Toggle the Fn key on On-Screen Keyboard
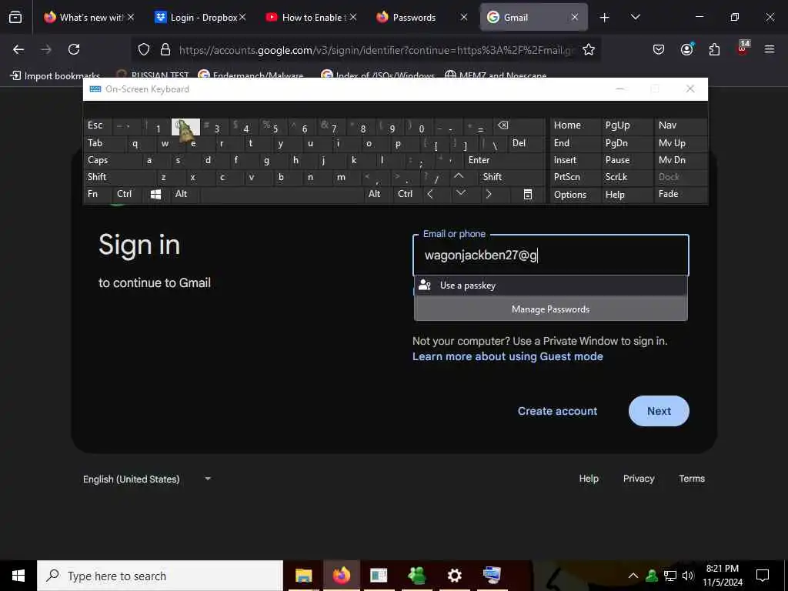Screen dimensions: 788x591 (98, 194)
